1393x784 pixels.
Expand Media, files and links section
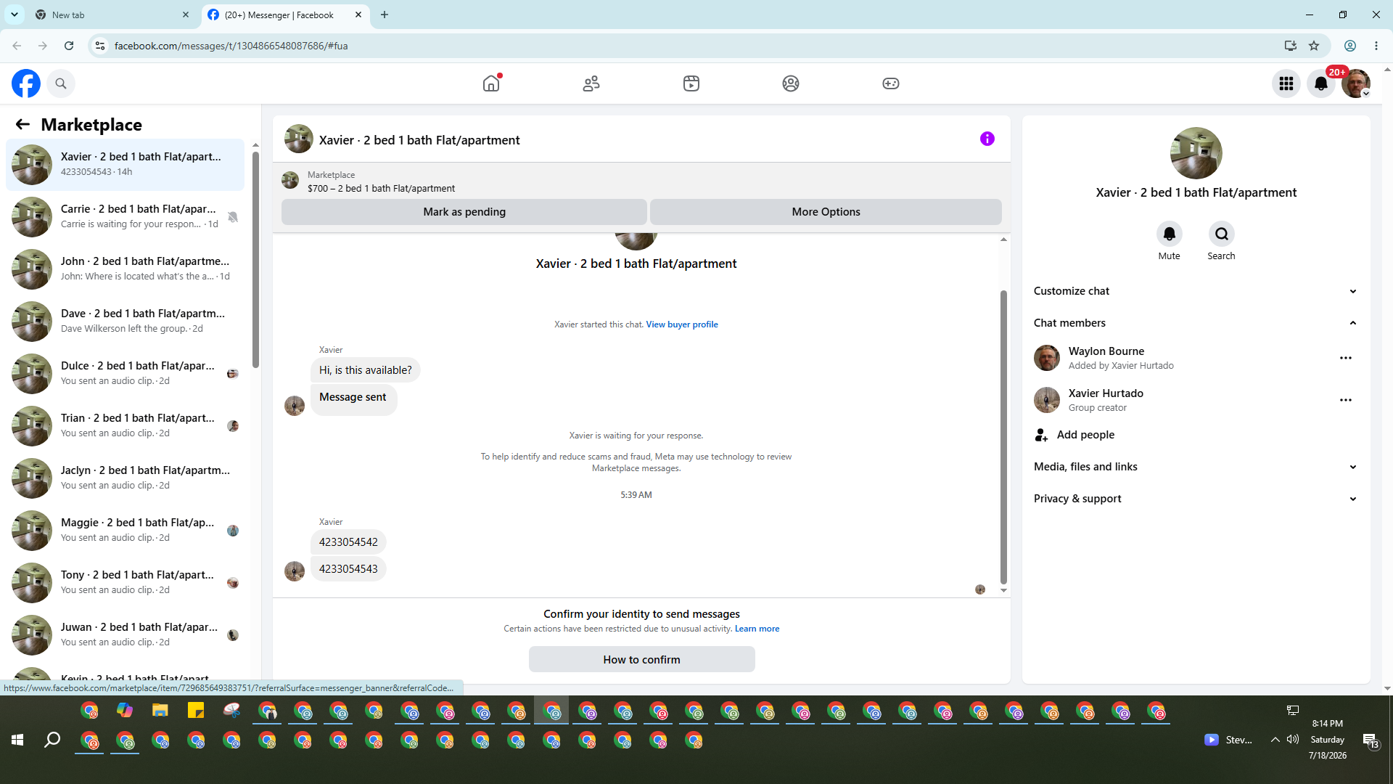(1195, 467)
